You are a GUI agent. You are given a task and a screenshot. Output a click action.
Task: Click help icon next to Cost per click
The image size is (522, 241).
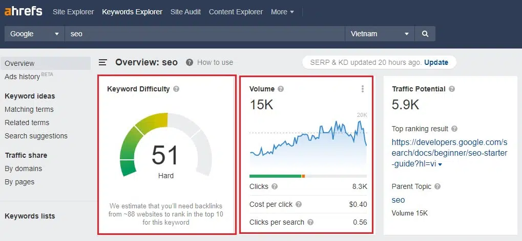[x=299, y=204]
